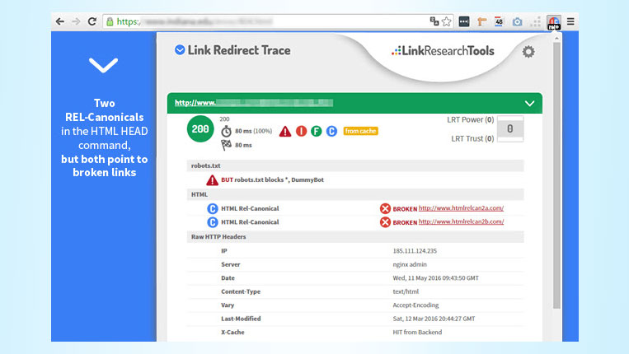Image resolution: width=629 pixels, height=354 pixels.
Task: Click the Content-Type value 'text/html'
Action: tap(406, 291)
